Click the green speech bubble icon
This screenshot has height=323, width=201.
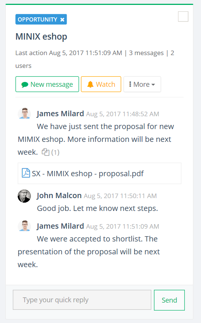pyautogui.click(x=25, y=85)
